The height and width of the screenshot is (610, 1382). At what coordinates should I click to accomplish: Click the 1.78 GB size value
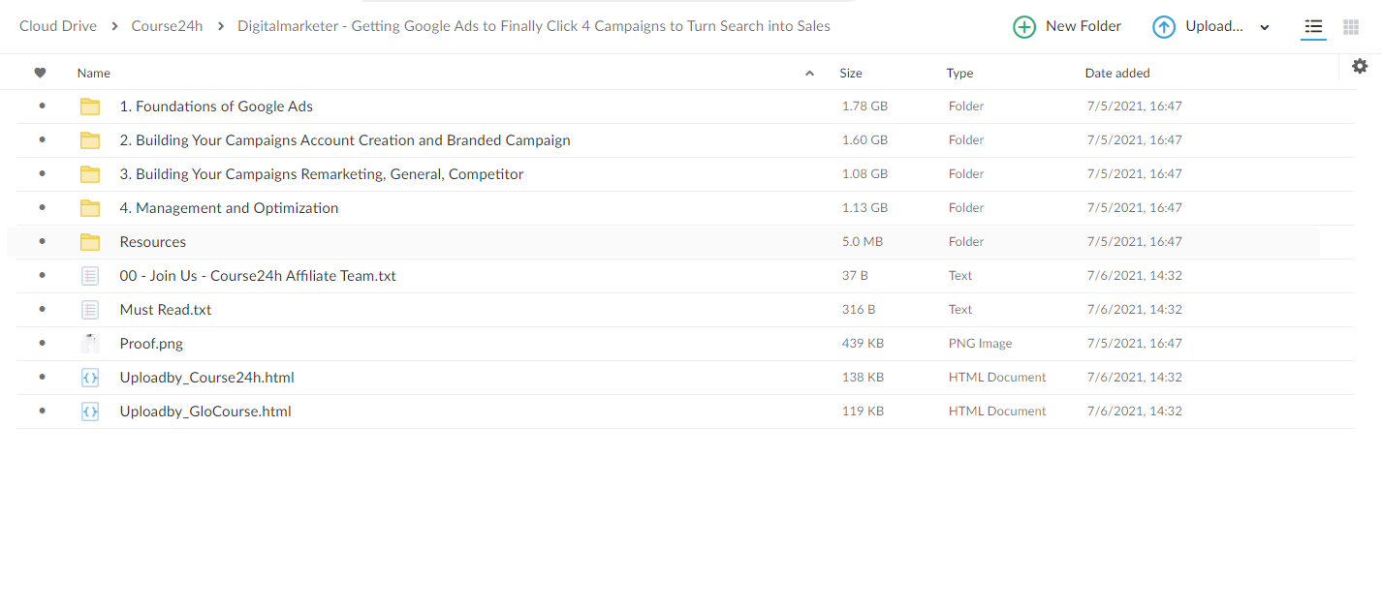[864, 107]
